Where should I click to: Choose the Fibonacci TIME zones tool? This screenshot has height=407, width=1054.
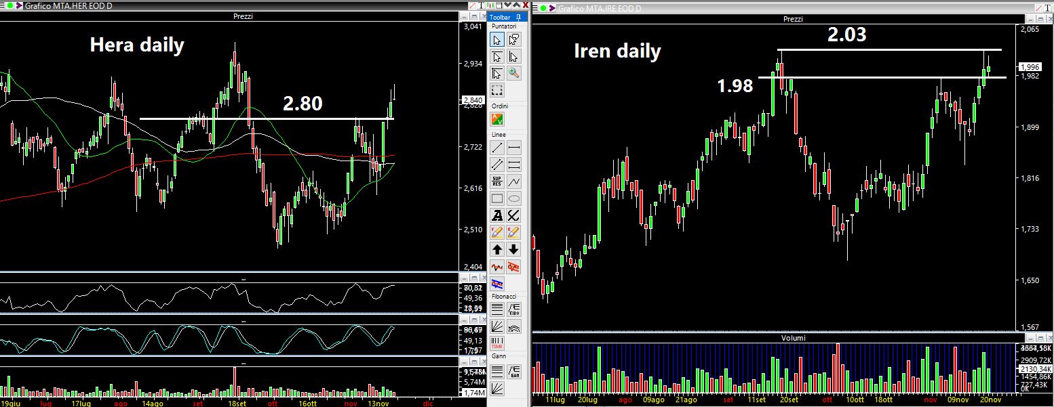497,343
